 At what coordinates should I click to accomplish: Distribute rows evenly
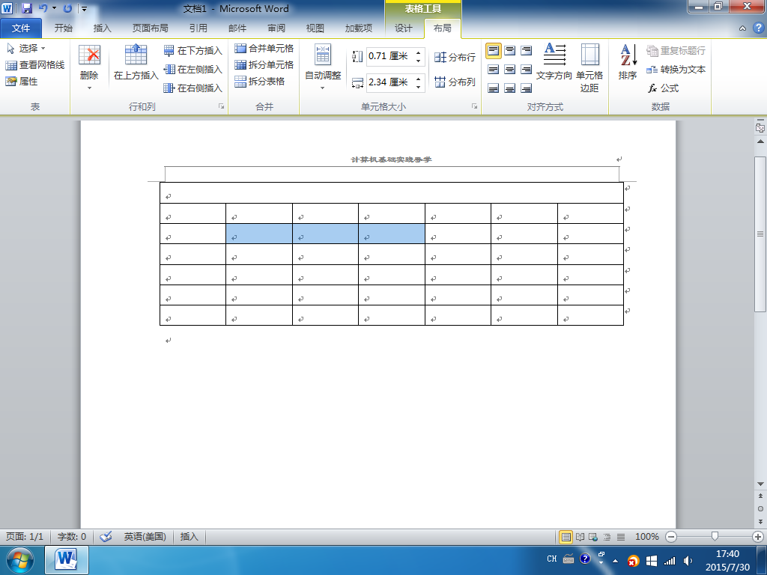(x=455, y=57)
